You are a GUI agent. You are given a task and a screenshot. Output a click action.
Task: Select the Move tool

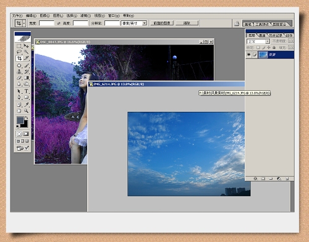(26, 46)
